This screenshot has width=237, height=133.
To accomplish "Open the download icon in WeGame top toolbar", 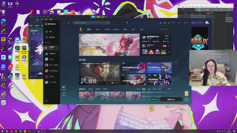I will [x=169, y=23].
